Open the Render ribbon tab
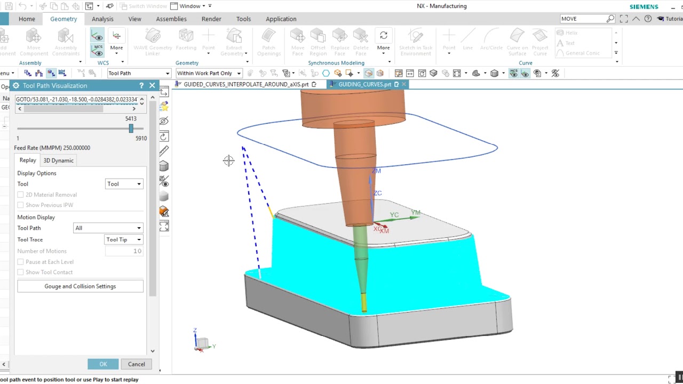 click(x=211, y=19)
